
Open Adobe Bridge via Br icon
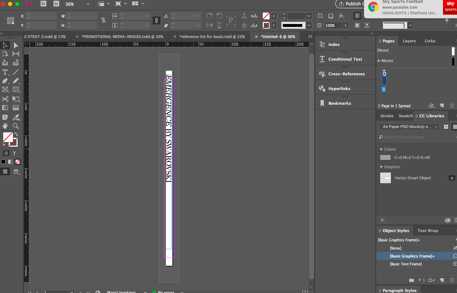[43, 4]
